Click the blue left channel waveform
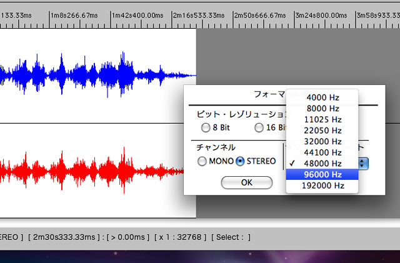400x263 pixels. tap(97, 74)
